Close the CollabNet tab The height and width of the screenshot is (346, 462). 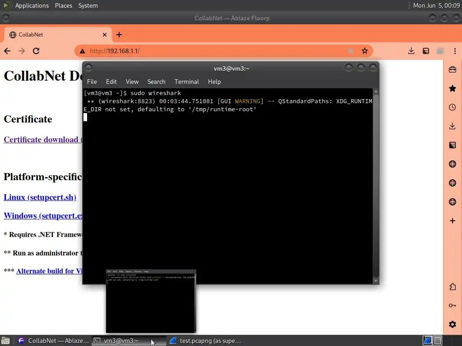click(x=105, y=35)
